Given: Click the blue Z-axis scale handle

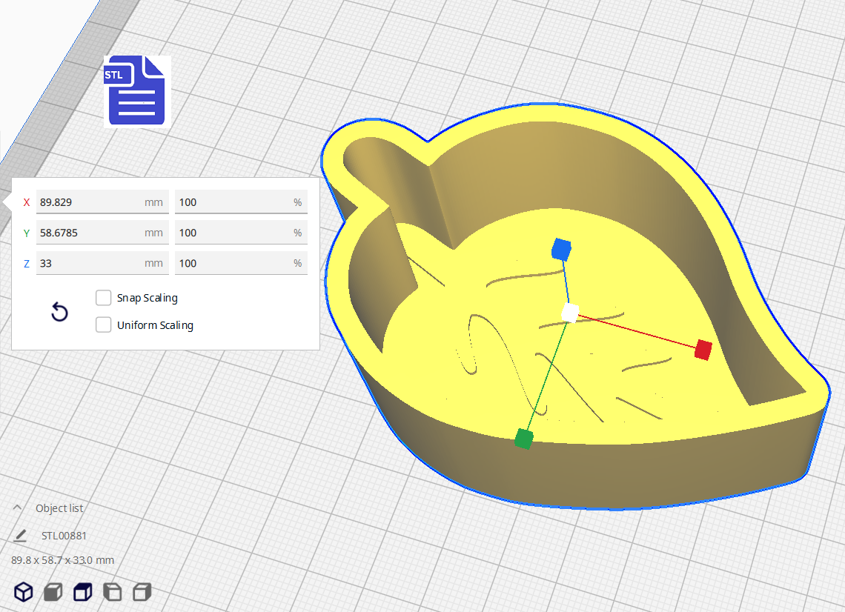Looking at the screenshot, I should tap(562, 250).
